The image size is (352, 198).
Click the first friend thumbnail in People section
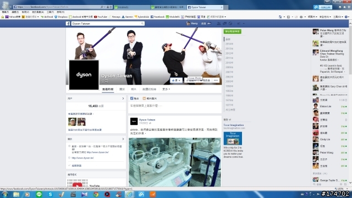(x=72, y=122)
